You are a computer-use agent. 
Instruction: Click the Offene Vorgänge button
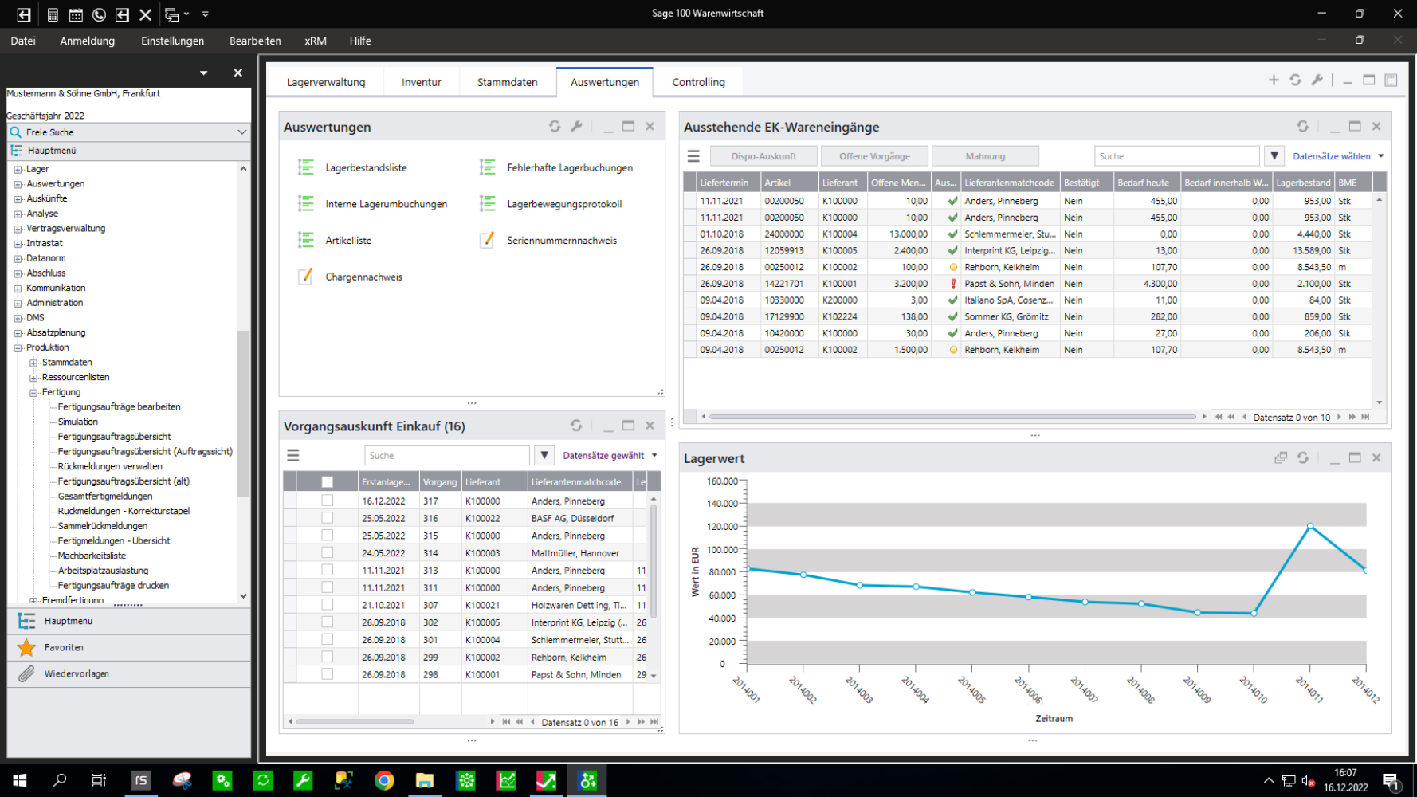874,156
